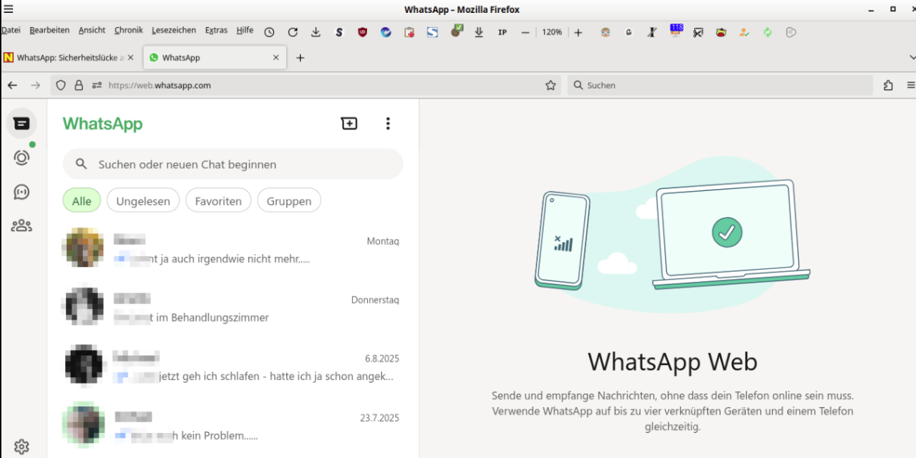Click the web.whatsapp.com address bar
916x458 pixels.
[306, 85]
